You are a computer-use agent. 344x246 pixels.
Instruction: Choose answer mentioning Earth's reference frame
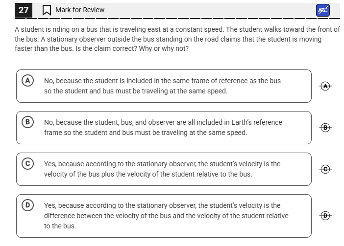[x=163, y=127]
